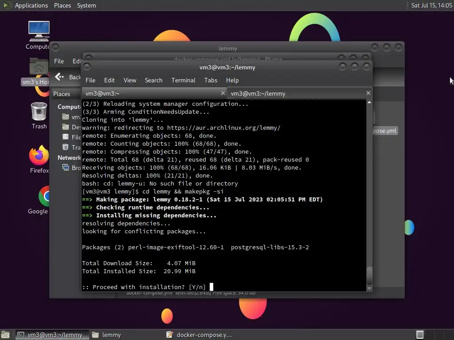454x340 pixels.
Task: Click the scroll down arrow in terminal
Action: (369, 288)
